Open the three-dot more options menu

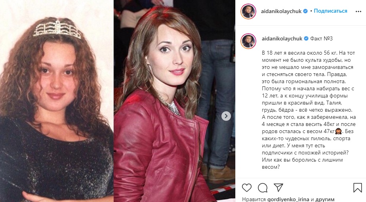click(x=358, y=11)
